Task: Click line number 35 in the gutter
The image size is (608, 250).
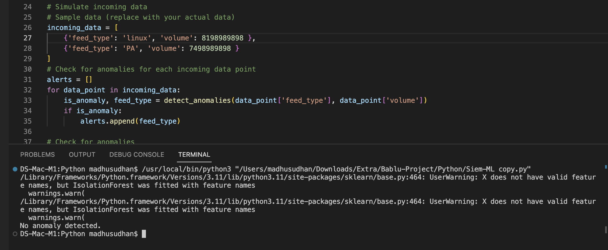Action: coord(28,121)
